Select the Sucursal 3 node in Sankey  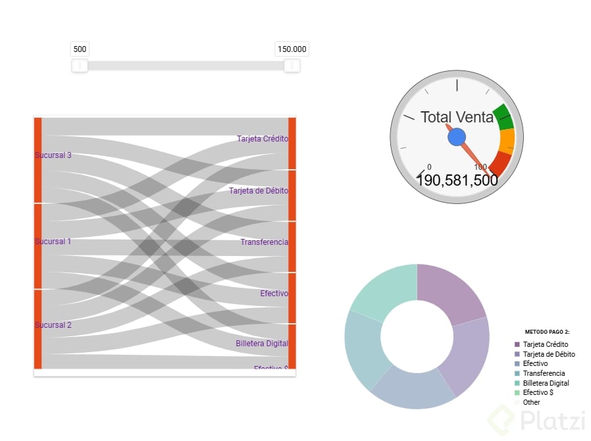[x=38, y=160]
